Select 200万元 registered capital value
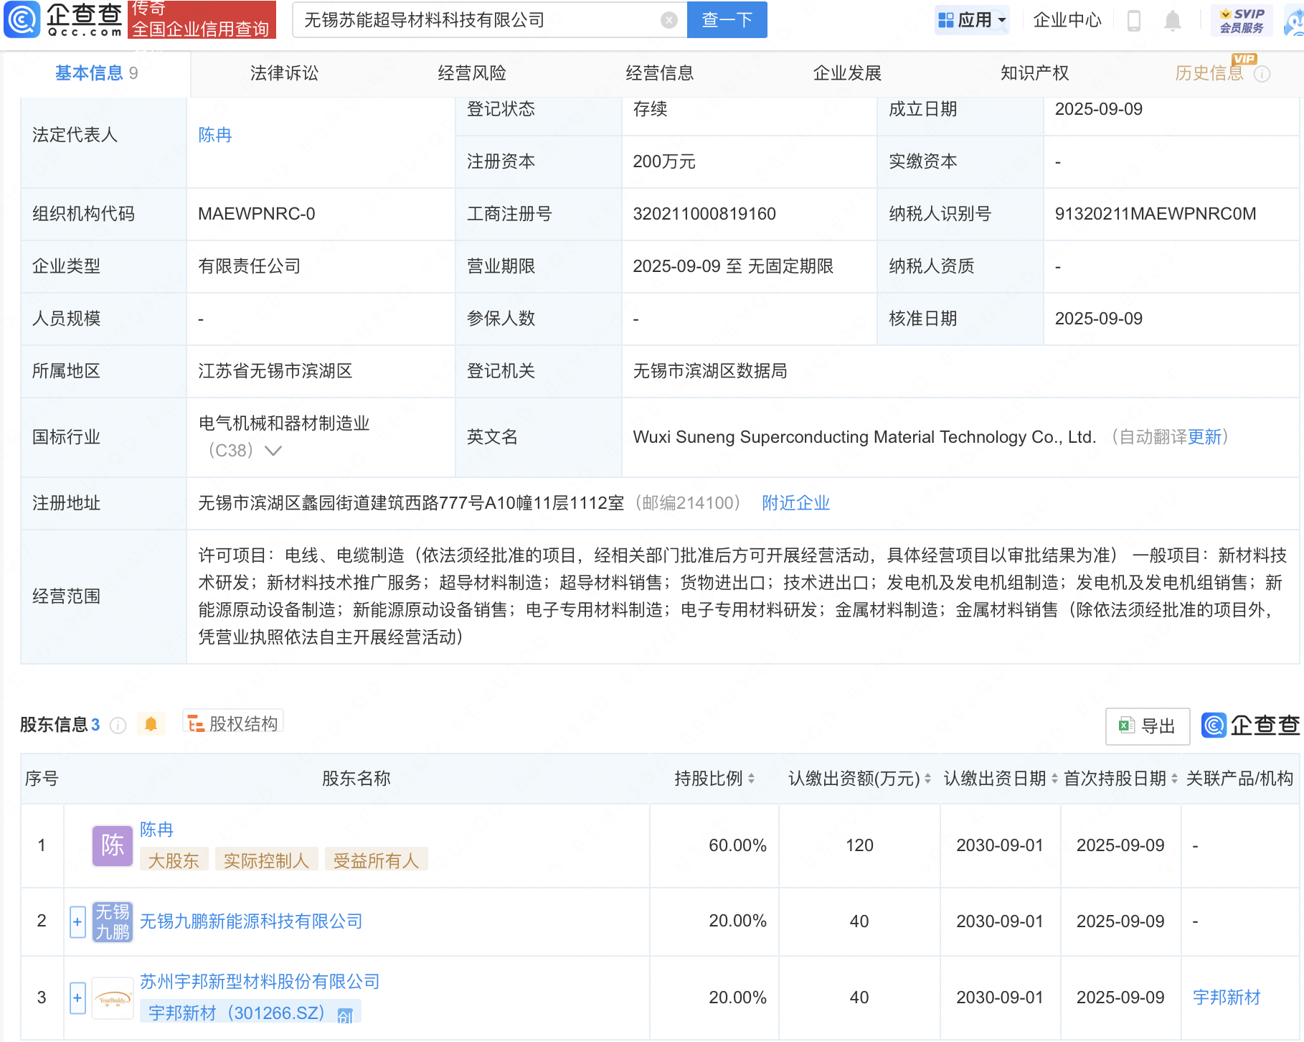Screen dimensions: 1304x1042 [x=664, y=161]
